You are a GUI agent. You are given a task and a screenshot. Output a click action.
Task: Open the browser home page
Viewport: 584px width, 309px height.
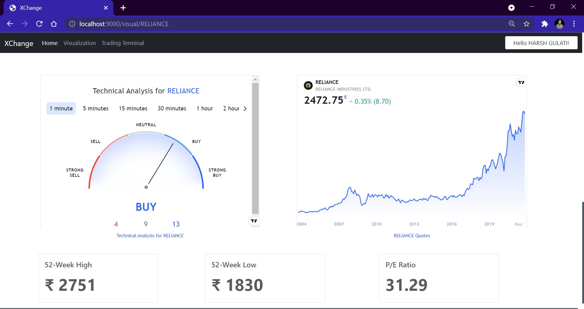(x=54, y=24)
